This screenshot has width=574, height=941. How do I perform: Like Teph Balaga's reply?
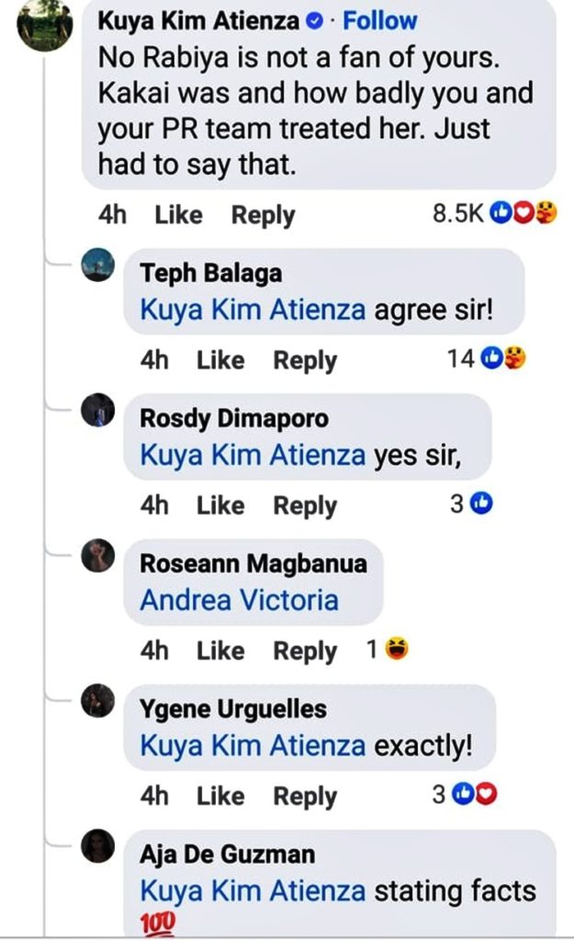coord(220,360)
